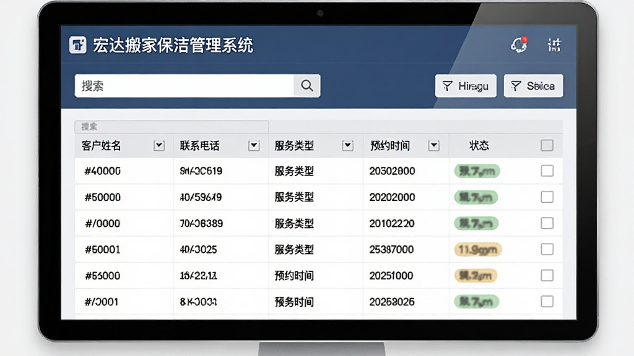Click the 状态 column header
This screenshot has height=356, width=634.
(479, 146)
